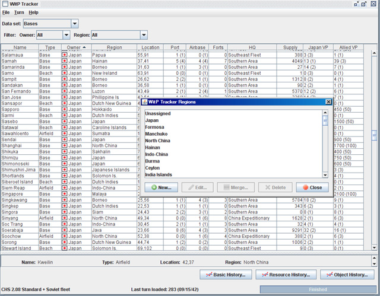Click the Delete button in Regions dialog
Image resolution: width=380 pixels, height=296 pixels.
[x=275, y=187]
